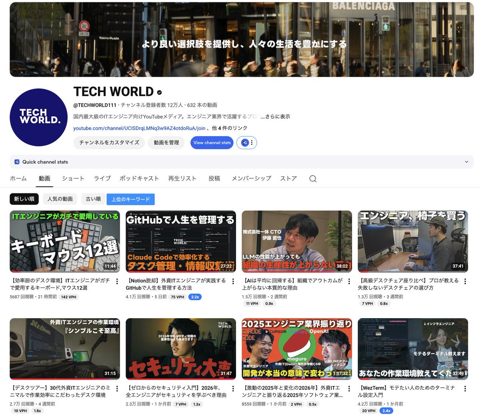This screenshot has height=415, width=480.
Task: Click the TECH WORLD channel avatar
Action: [x=38, y=117]
